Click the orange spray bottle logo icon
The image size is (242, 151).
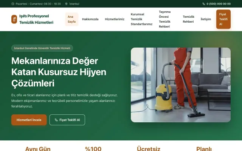tap(14, 19)
